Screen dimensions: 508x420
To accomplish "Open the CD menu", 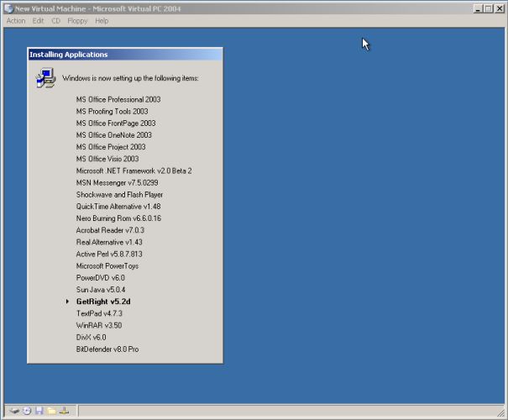I will [x=55, y=21].
